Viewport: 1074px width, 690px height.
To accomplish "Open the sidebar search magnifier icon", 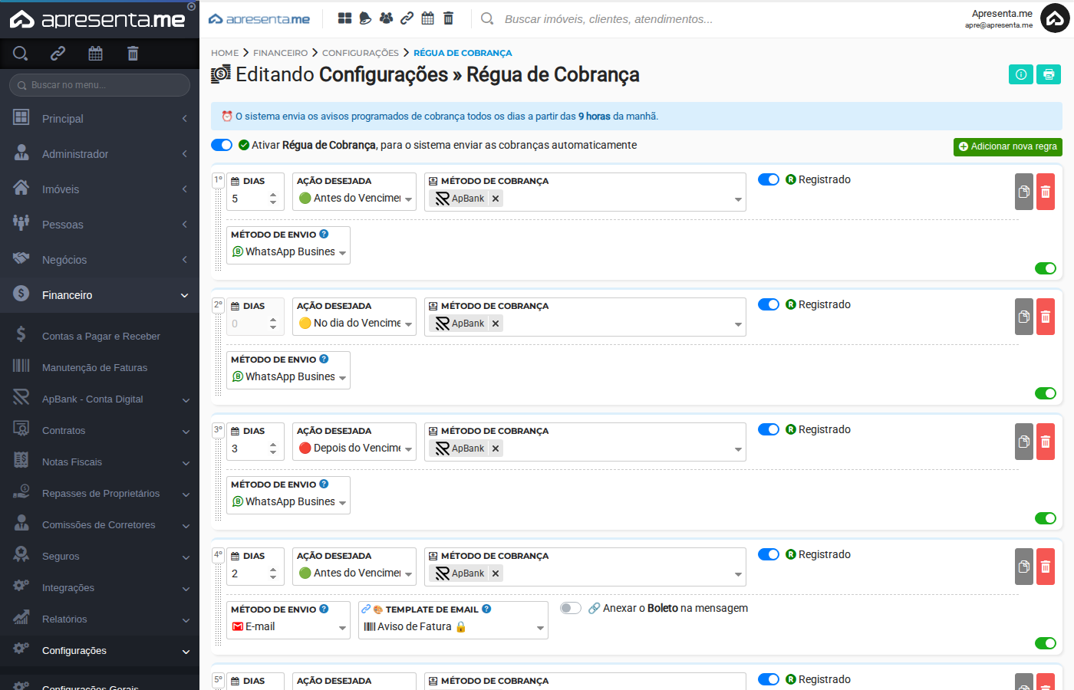I will point(20,54).
